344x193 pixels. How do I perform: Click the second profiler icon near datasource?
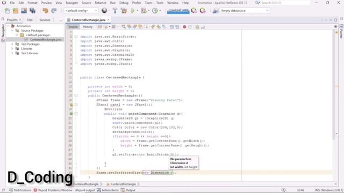[x=203, y=11]
